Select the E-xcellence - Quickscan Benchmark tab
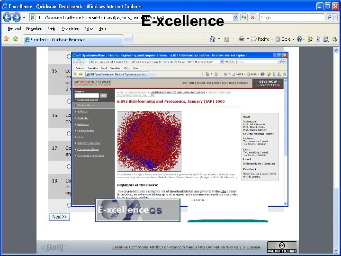This screenshot has height=256, width=341. [x=73, y=40]
